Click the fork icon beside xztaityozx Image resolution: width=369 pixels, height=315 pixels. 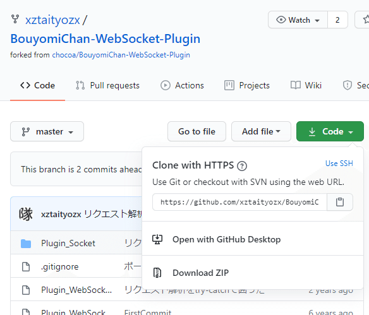click(15, 19)
